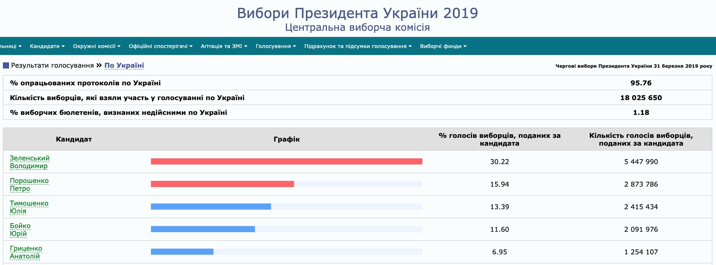Open Офіційні спостерігачі dropdown
This screenshot has width=716, height=265.
pyautogui.click(x=160, y=46)
